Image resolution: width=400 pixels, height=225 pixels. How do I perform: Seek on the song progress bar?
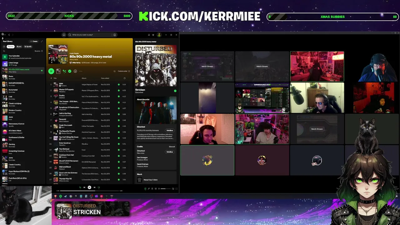(89, 191)
